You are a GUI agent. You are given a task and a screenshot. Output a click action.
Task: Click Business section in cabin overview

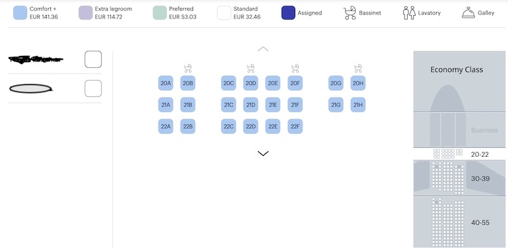coord(459,130)
